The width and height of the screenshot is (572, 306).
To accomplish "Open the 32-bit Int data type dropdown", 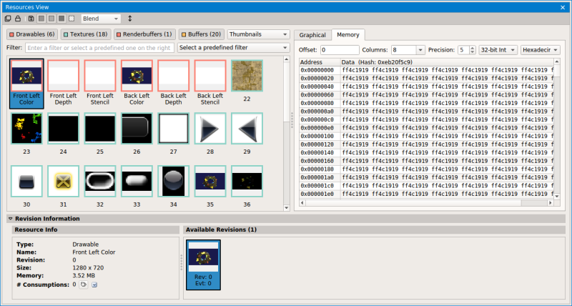I will (x=498, y=50).
